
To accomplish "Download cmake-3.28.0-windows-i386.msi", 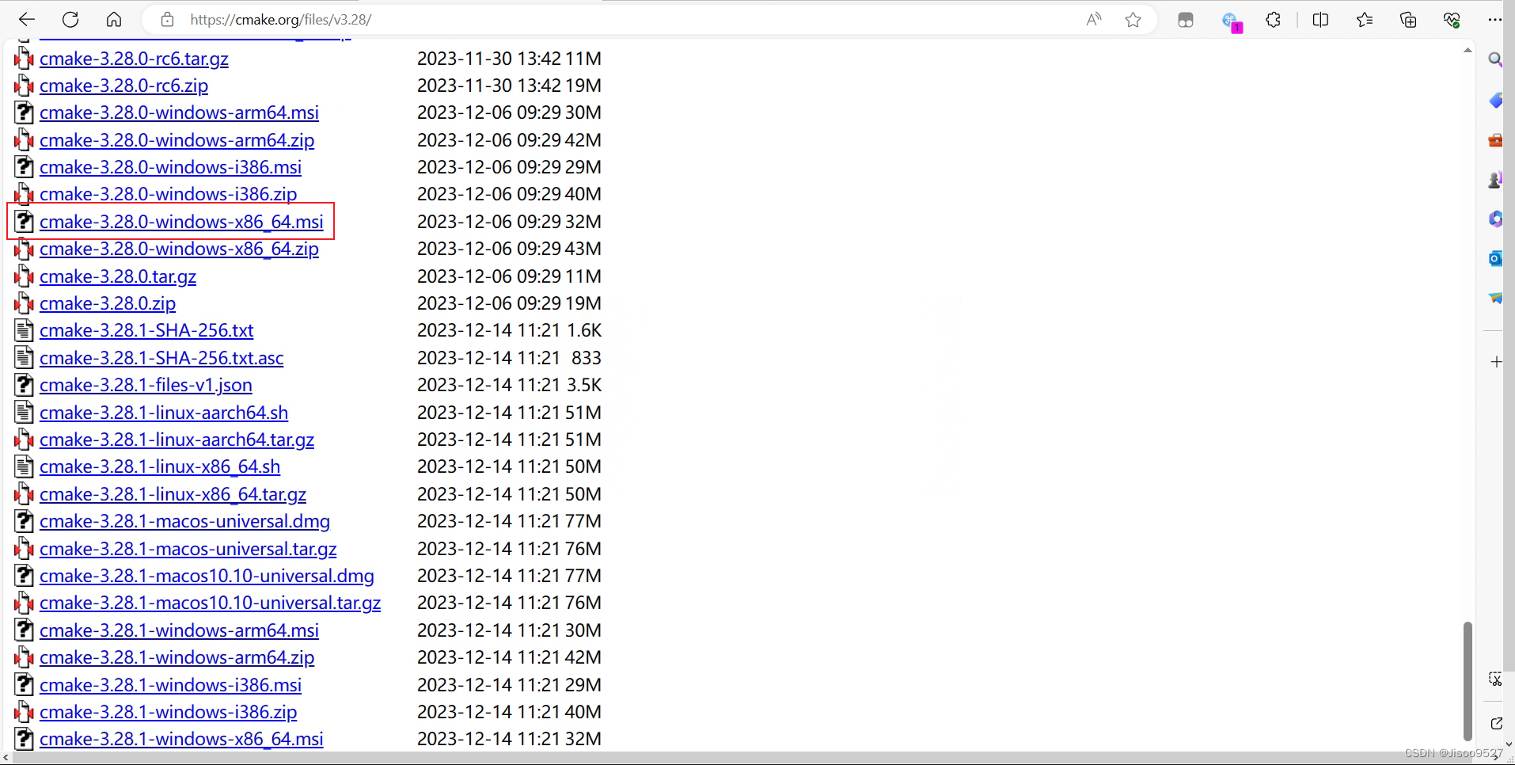I will [170, 167].
